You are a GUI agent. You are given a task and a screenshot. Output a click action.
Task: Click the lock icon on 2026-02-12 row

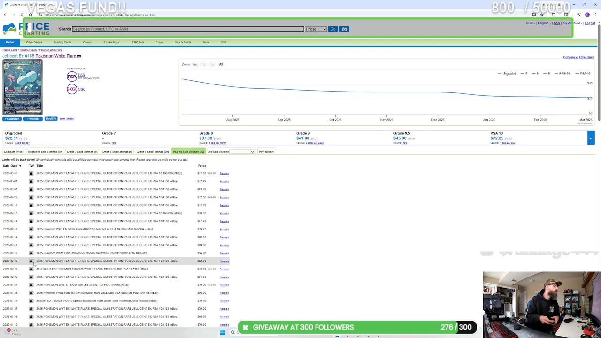coord(31,253)
